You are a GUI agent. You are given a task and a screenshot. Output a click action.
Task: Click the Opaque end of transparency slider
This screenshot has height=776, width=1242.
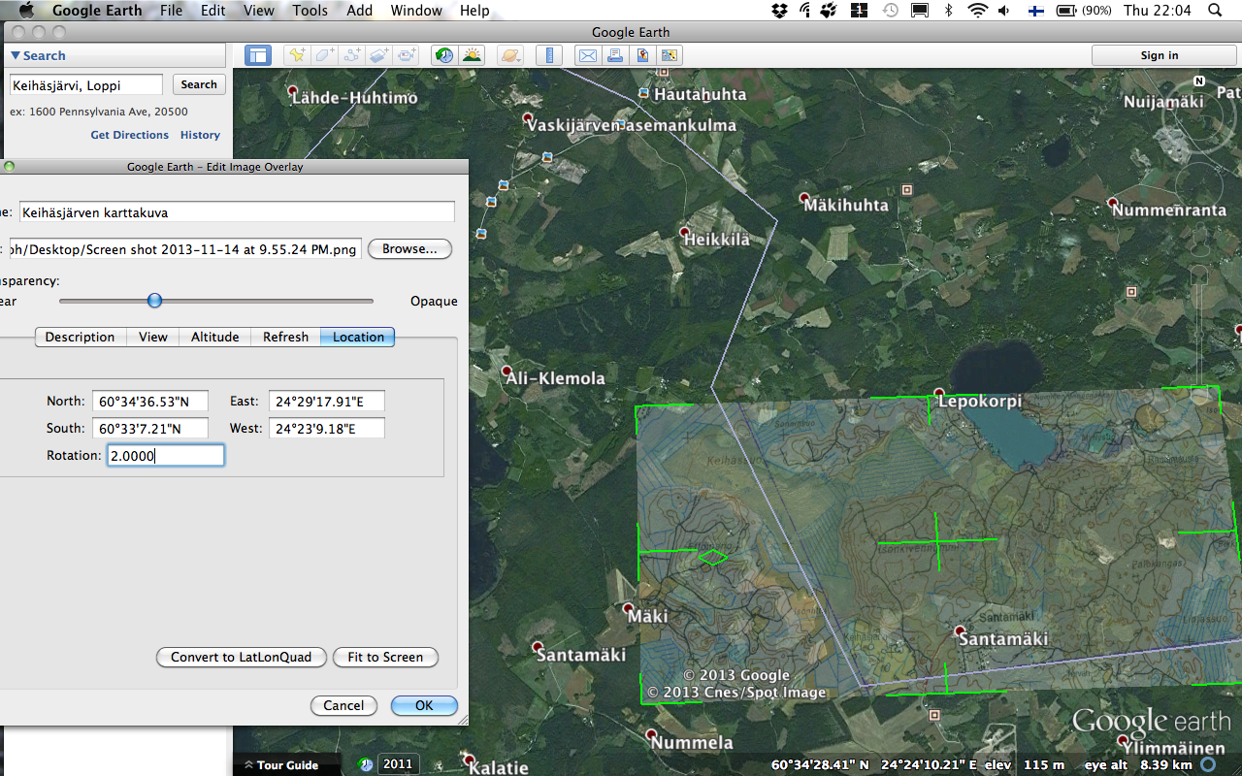coord(434,301)
